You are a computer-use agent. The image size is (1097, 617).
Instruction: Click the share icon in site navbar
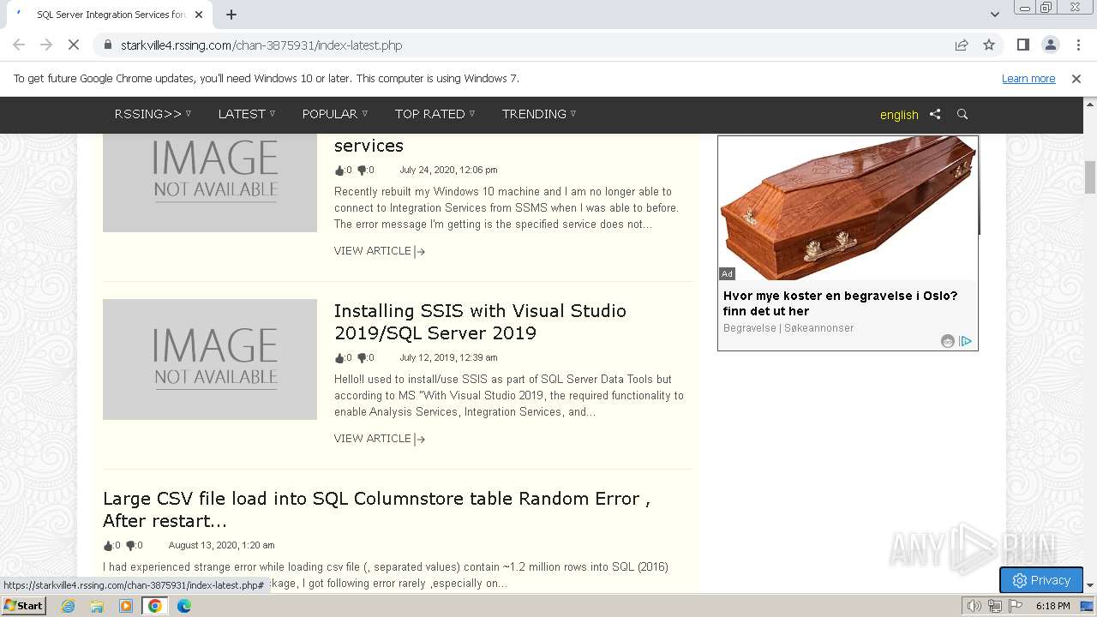click(x=935, y=114)
